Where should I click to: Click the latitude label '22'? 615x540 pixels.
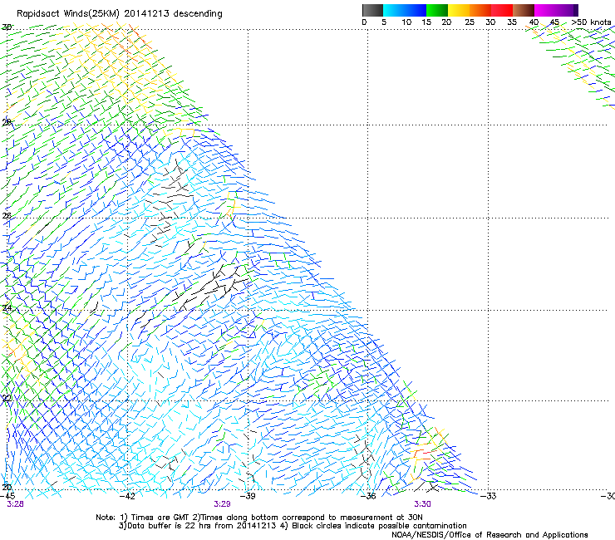click(7, 399)
